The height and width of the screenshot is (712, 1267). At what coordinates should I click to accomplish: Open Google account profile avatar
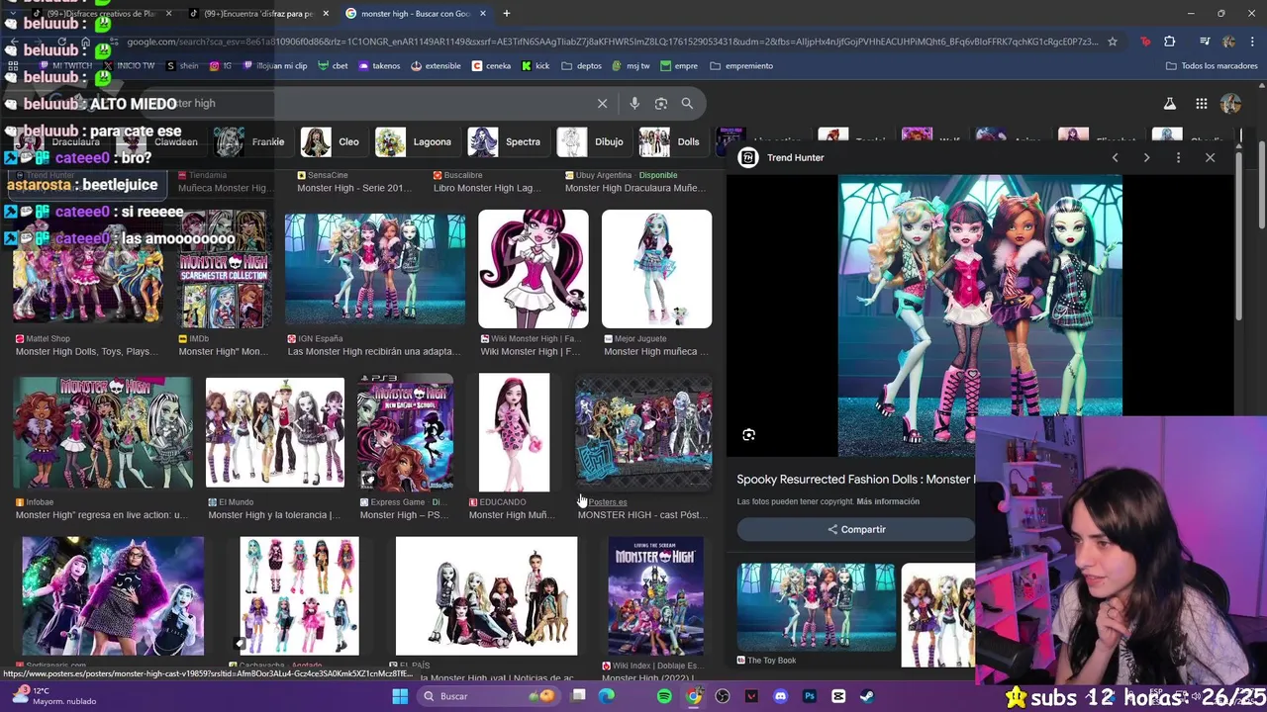(1230, 103)
